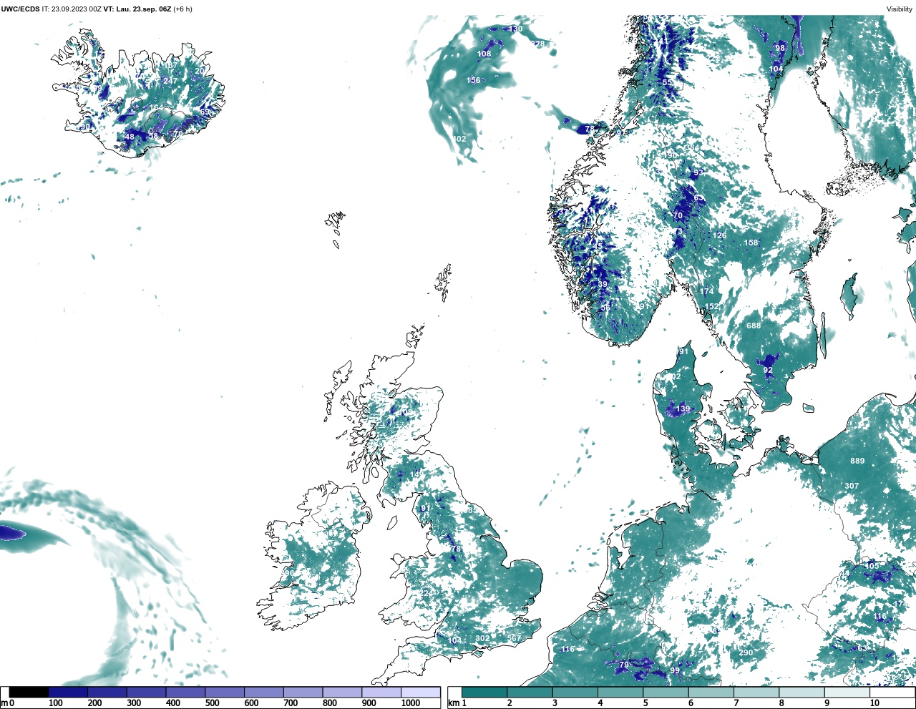Screen dimensions: 916x709
Task: Click the 302 value in southern England
Action: click(483, 639)
